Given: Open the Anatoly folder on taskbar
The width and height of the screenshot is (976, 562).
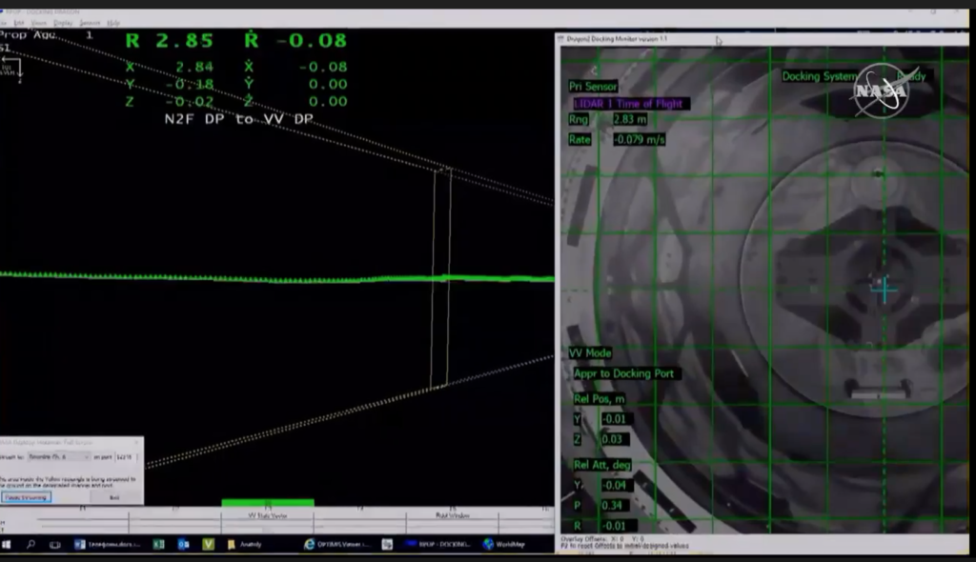Looking at the screenshot, I should pos(245,545).
